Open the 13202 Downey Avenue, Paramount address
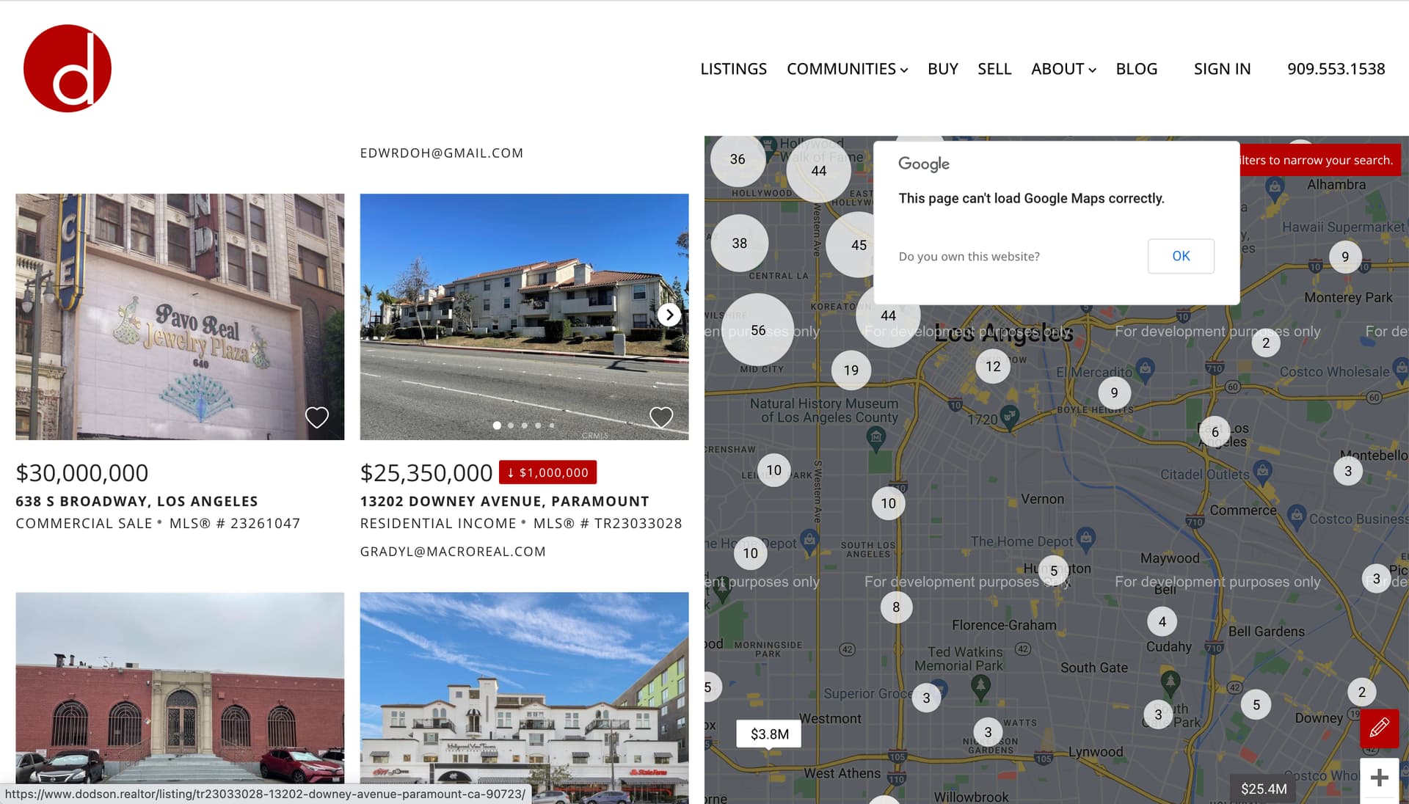The width and height of the screenshot is (1409, 804). pos(504,501)
